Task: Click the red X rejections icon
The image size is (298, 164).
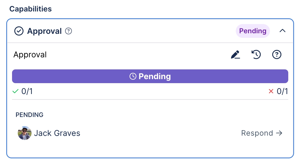Action: [271, 91]
